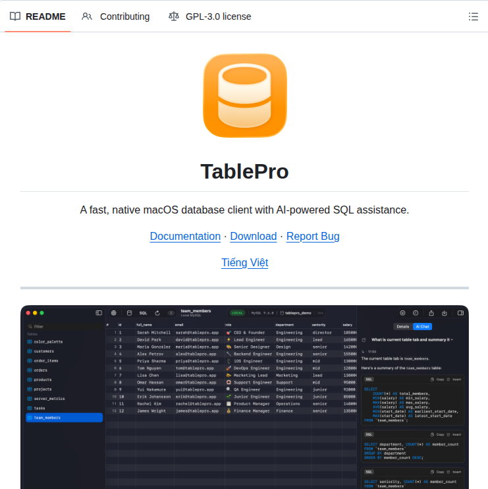This screenshot has height=489, width=488.
Task: Click the SQL button in screenshot toolbar
Action: pyautogui.click(x=143, y=313)
